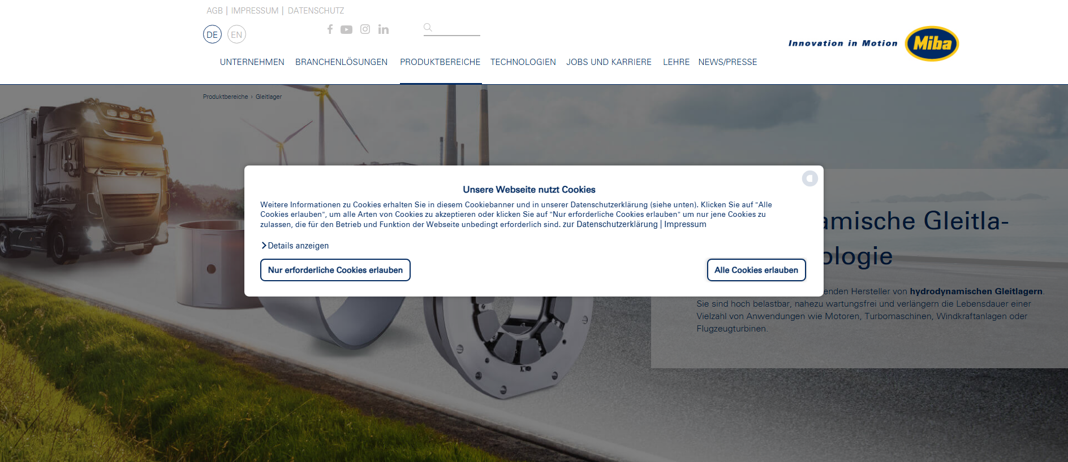The width and height of the screenshot is (1068, 462).
Task: Open the LEHRE menu
Action: pyautogui.click(x=677, y=62)
